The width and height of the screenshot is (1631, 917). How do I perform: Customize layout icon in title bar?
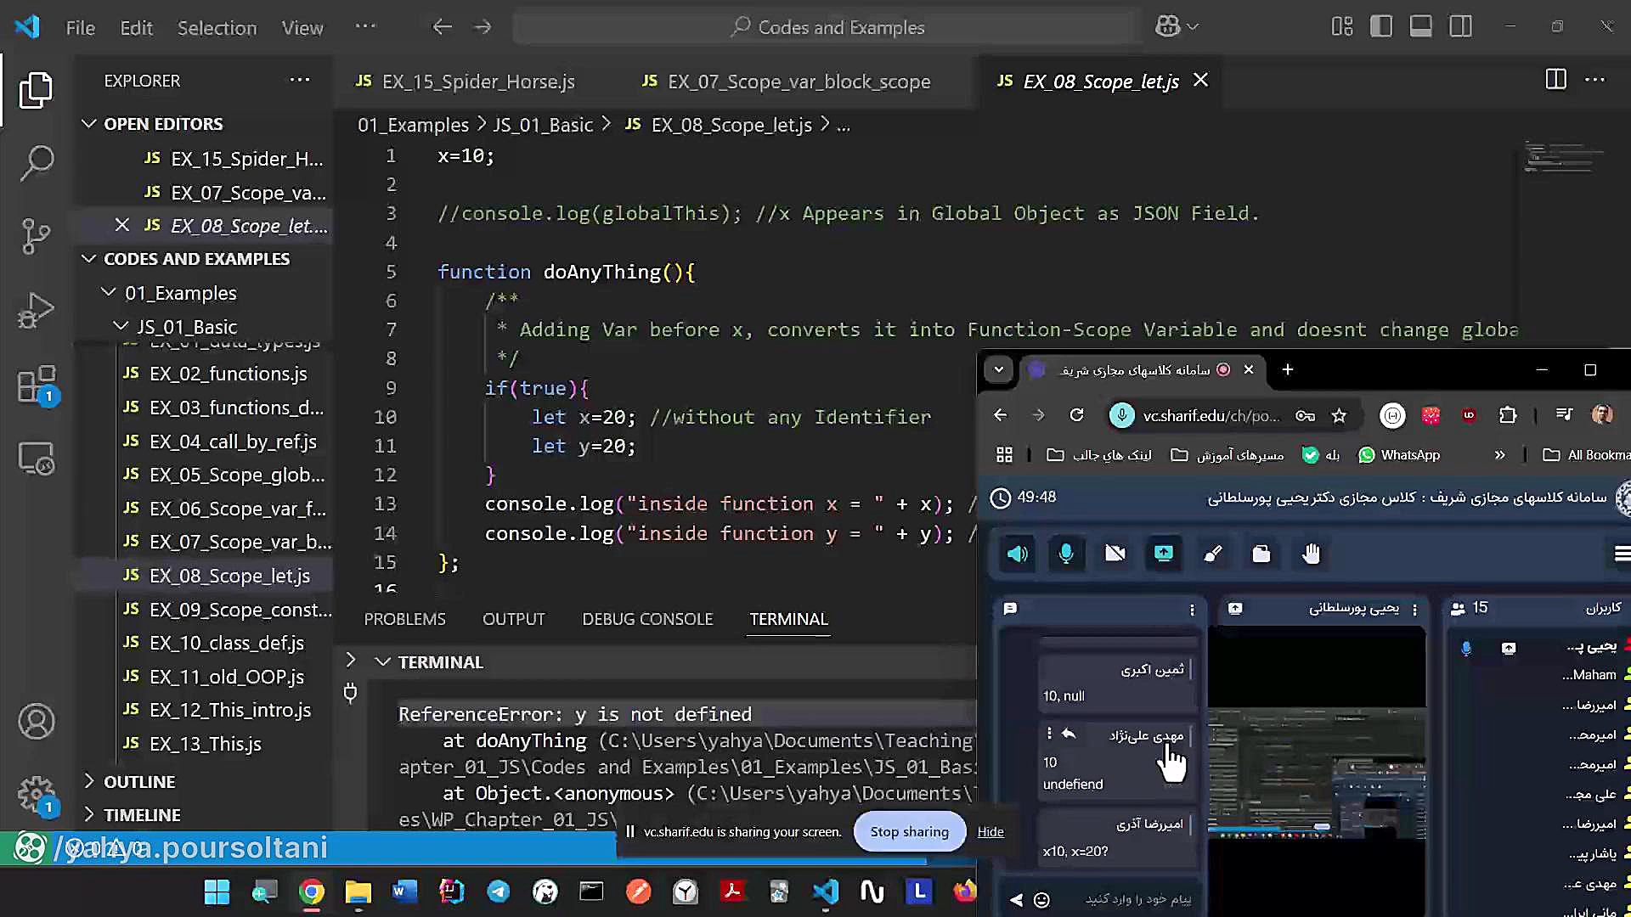coord(1342,27)
